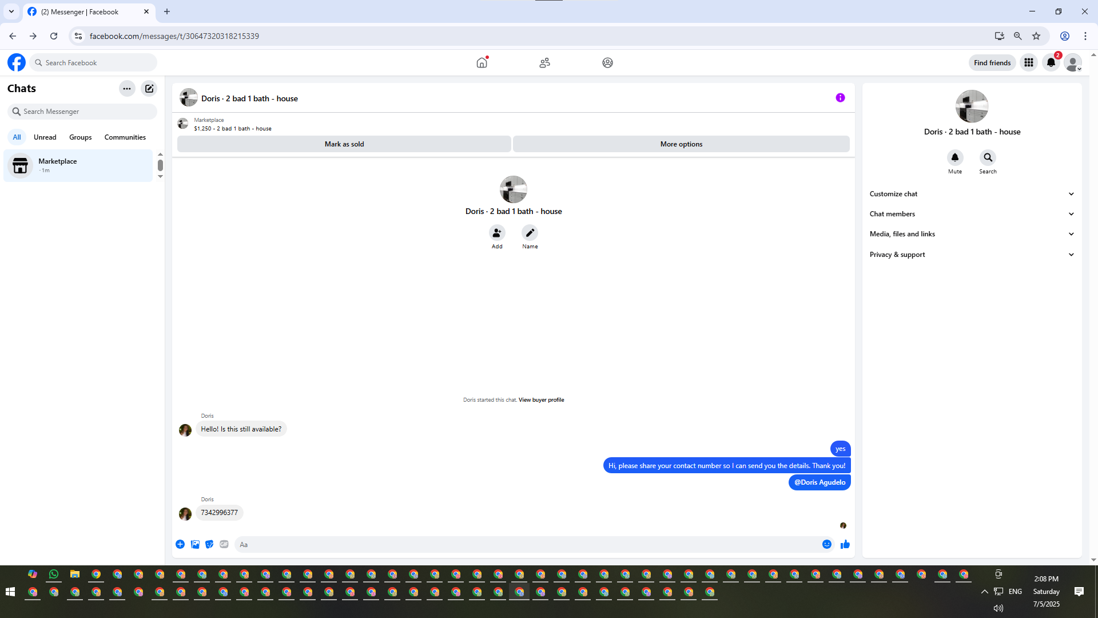Screen dimensions: 1098x618
Task: Open the sticker picker icon
Action: click(x=209, y=544)
